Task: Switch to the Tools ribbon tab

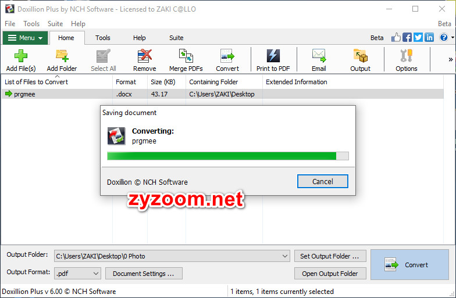Action: pyautogui.click(x=102, y=38)
